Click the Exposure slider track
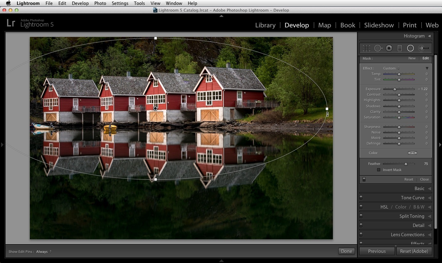 pos(399,89)
